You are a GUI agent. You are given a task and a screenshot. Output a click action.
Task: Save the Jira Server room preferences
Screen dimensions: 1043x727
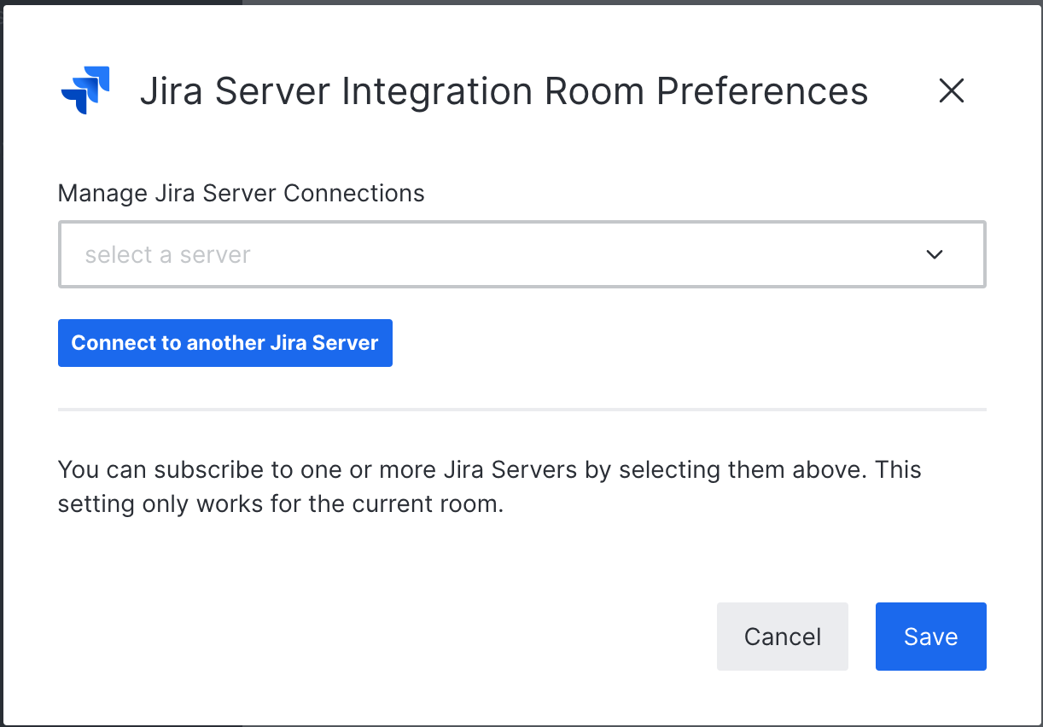pos(930,637)
